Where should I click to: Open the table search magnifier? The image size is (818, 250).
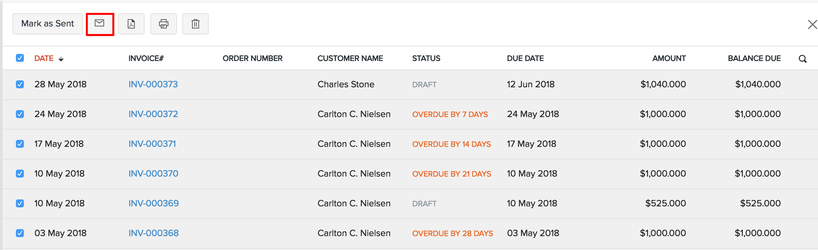(802, 59)
